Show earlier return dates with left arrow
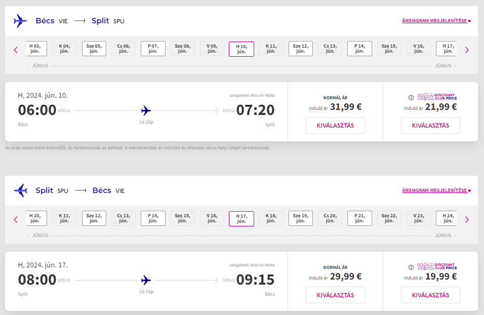The height and width of the screenshot is (315, 484). click(x=16, y=220)
